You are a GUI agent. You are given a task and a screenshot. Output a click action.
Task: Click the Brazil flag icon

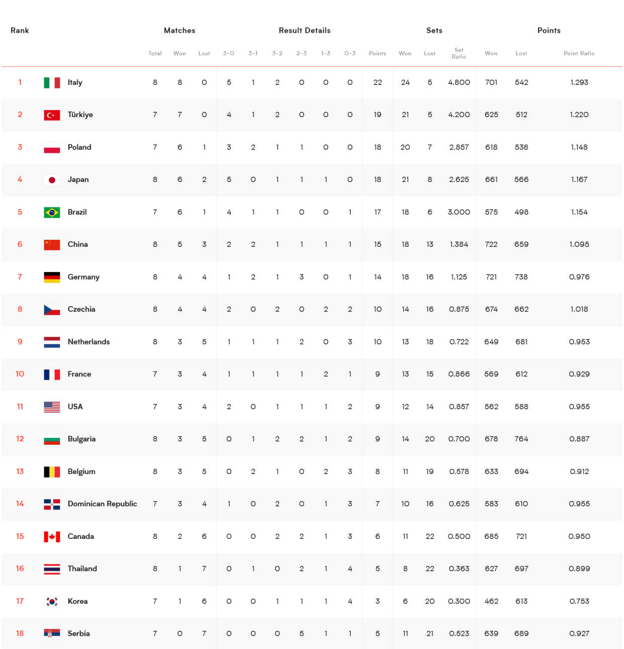[x=52, y=212]
